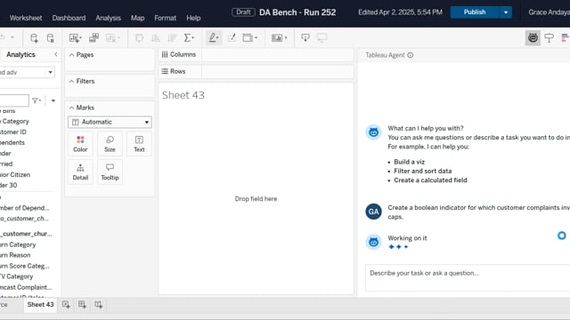Click the Tableau Agent info icon
This screenshot has width=570, height=320.
pos(410,55)
